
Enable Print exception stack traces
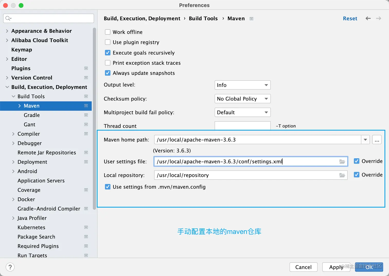[108, 63]
